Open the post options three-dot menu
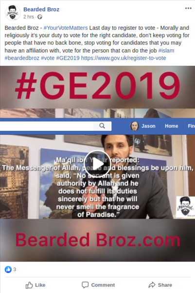Screen dimensions: 195x293 pyautogui.click(x=188, y=8)
